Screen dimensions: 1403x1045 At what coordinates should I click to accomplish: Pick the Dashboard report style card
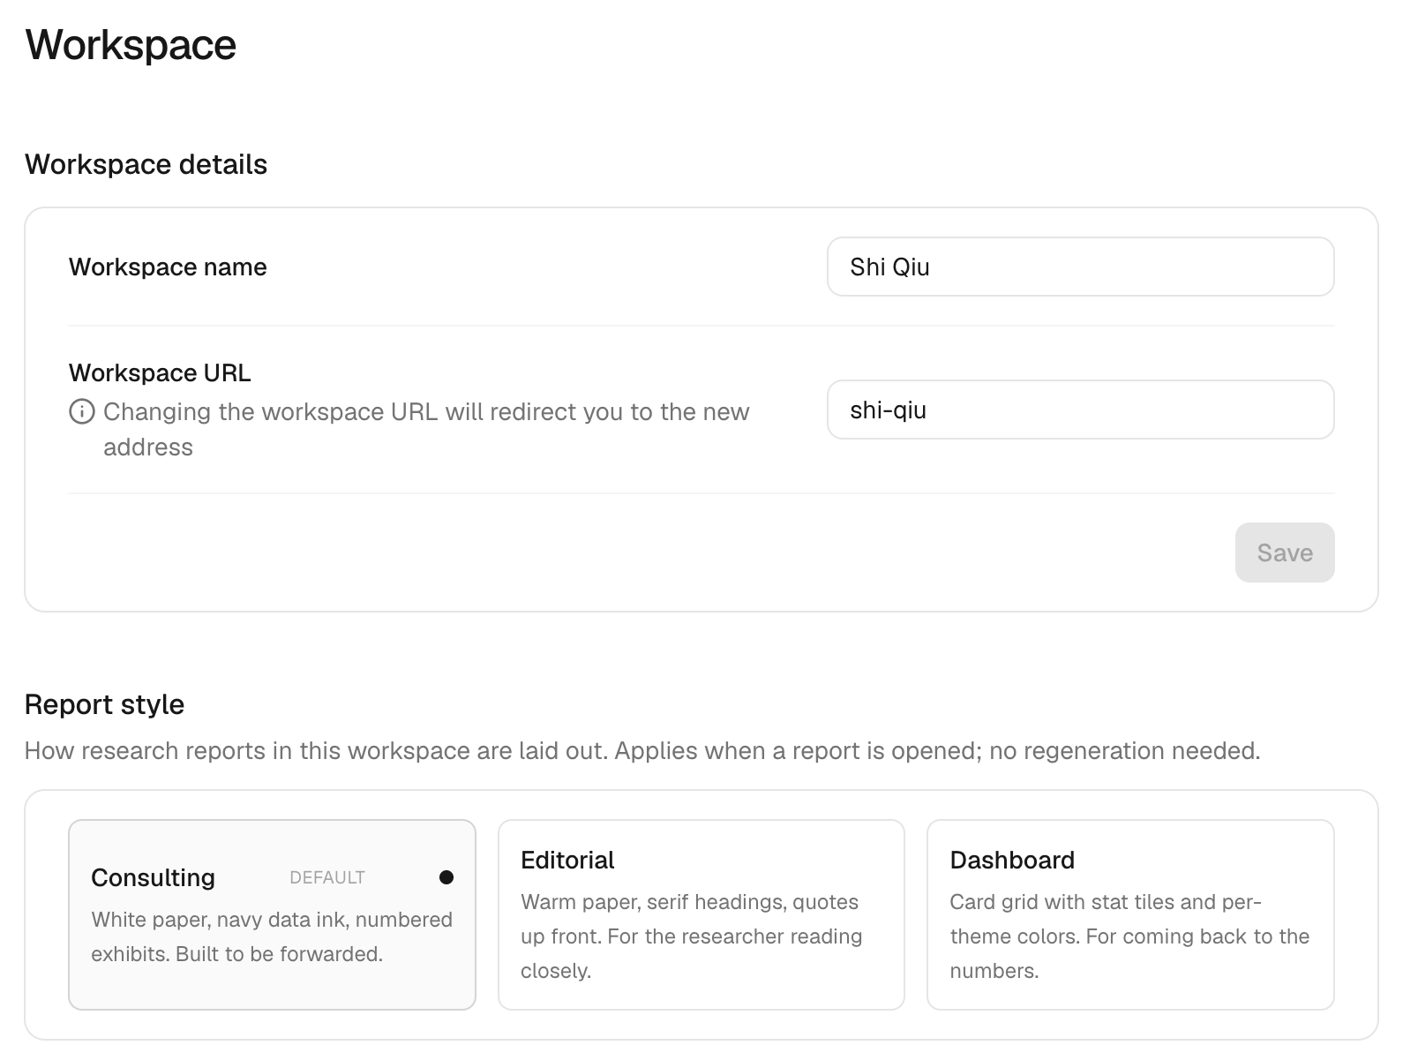tap(1130, 914)
